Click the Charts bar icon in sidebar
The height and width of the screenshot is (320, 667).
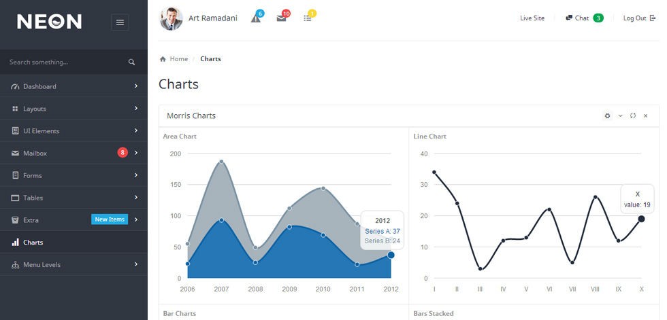click(x=15, y=242)
